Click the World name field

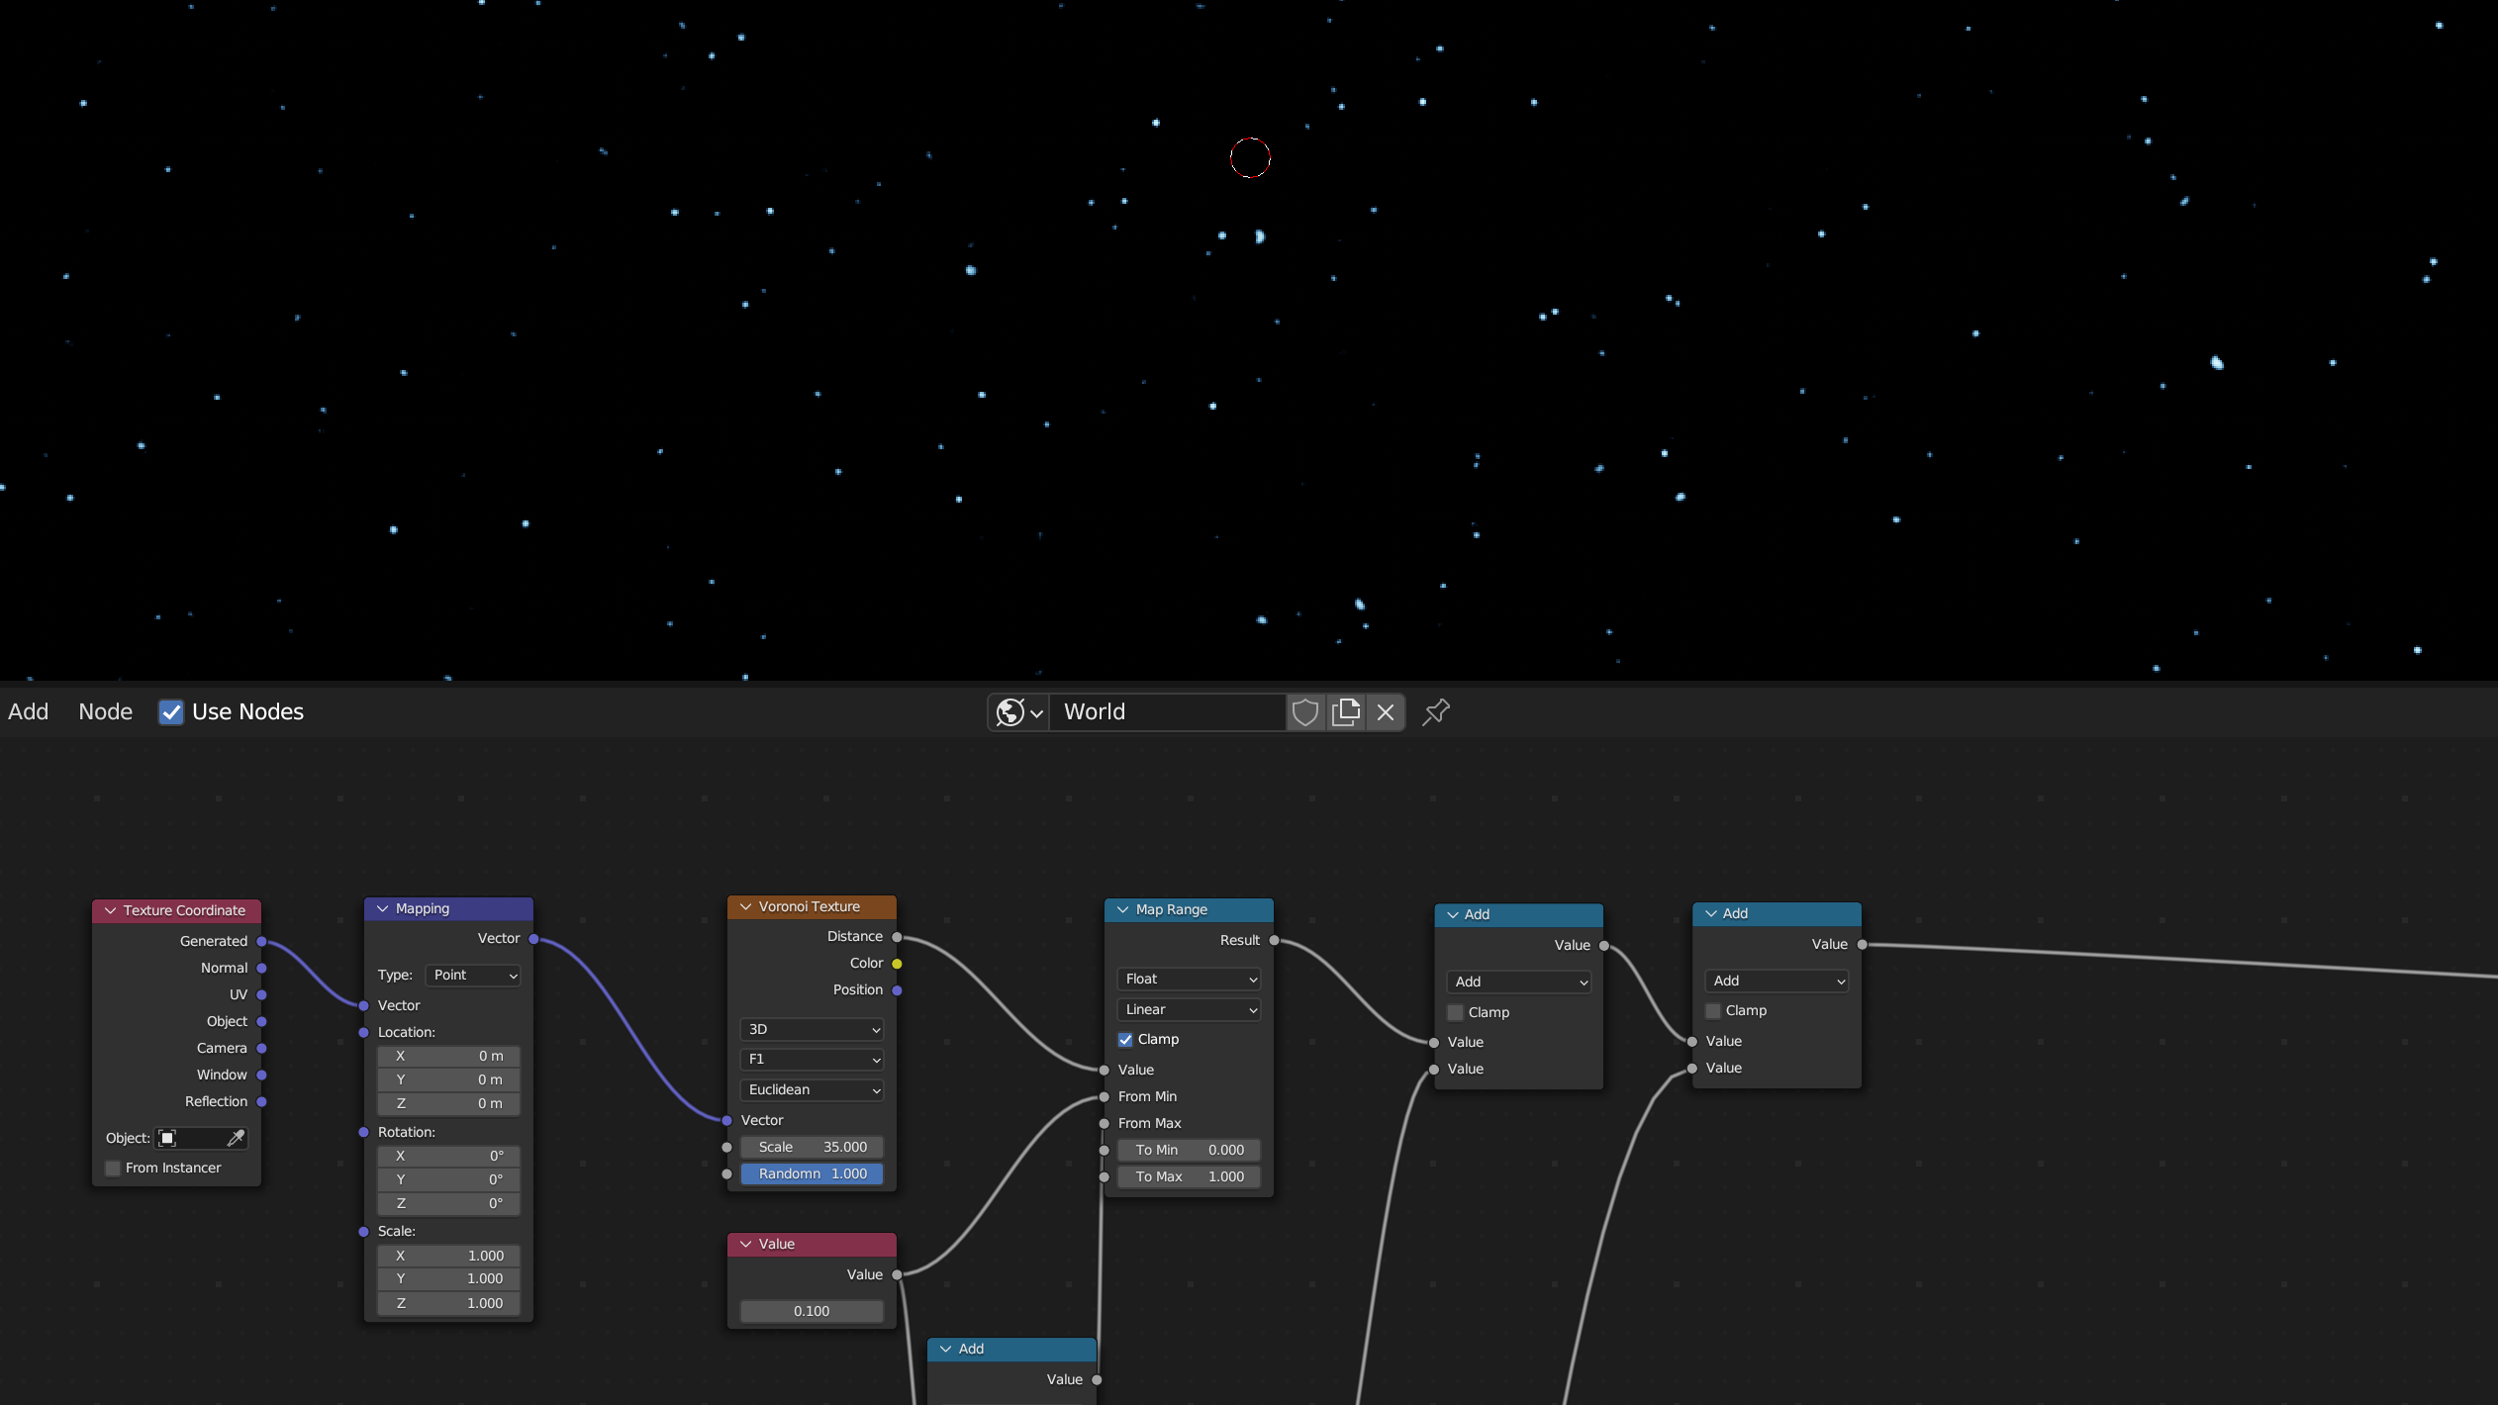tap(1166, 712)
